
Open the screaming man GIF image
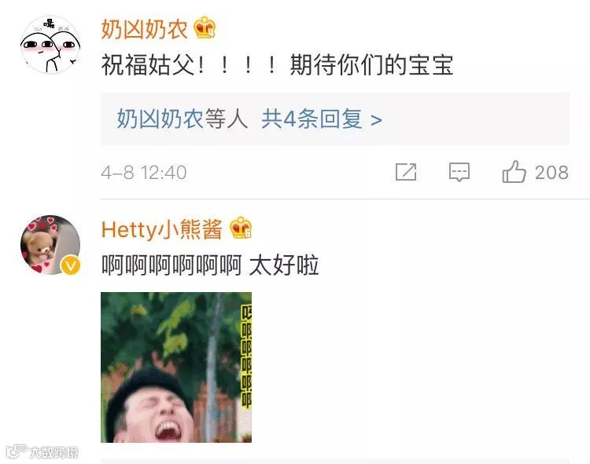point(176,367)
